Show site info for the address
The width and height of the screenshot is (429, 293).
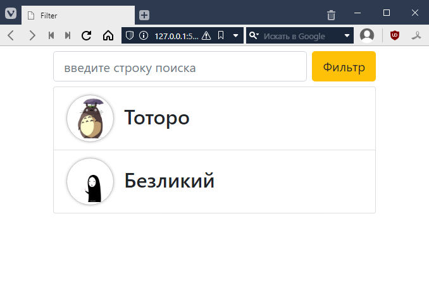coord(144,35)
